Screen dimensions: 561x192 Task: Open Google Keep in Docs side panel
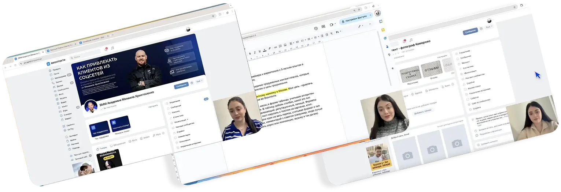click(383, 30)
